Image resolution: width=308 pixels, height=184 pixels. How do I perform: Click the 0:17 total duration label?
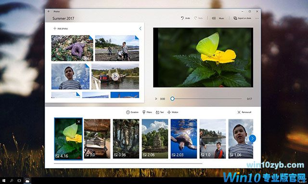tap(249, 99)
